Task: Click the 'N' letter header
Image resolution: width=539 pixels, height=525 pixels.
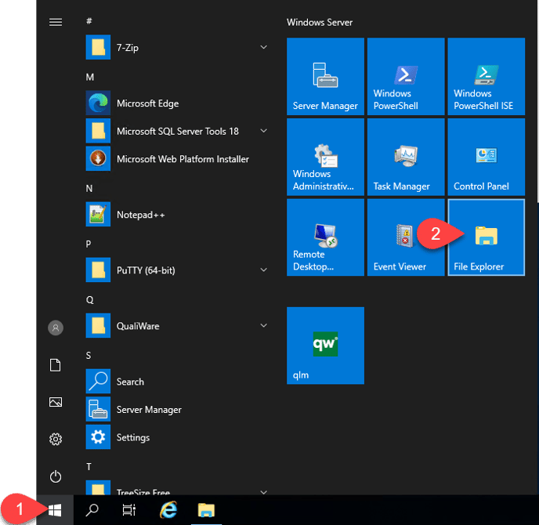Action: [x=89, y=188]
